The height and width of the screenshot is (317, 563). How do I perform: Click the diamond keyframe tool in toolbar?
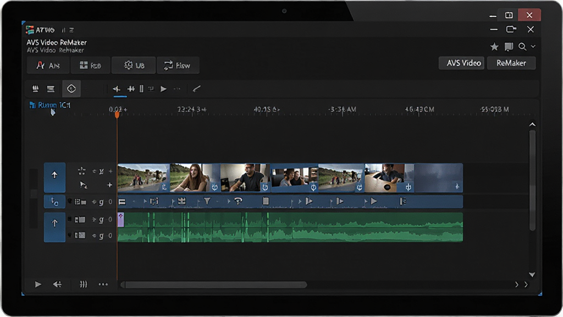[71, 89]
